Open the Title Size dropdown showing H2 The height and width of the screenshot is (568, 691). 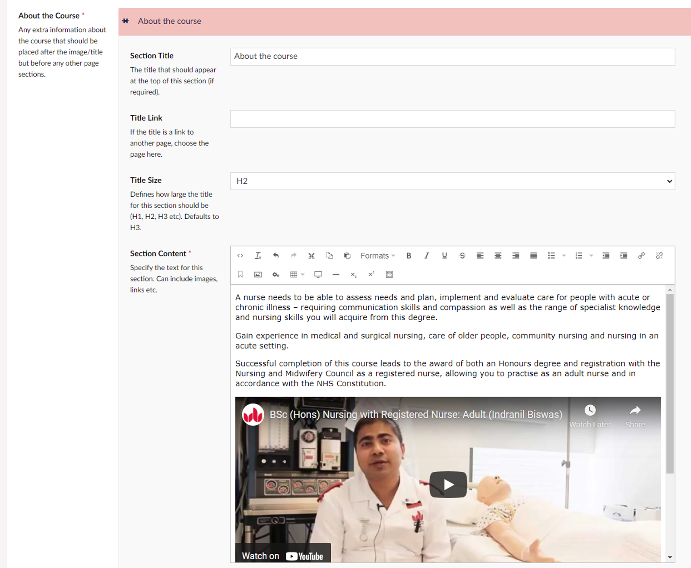[x=452, y=181]
